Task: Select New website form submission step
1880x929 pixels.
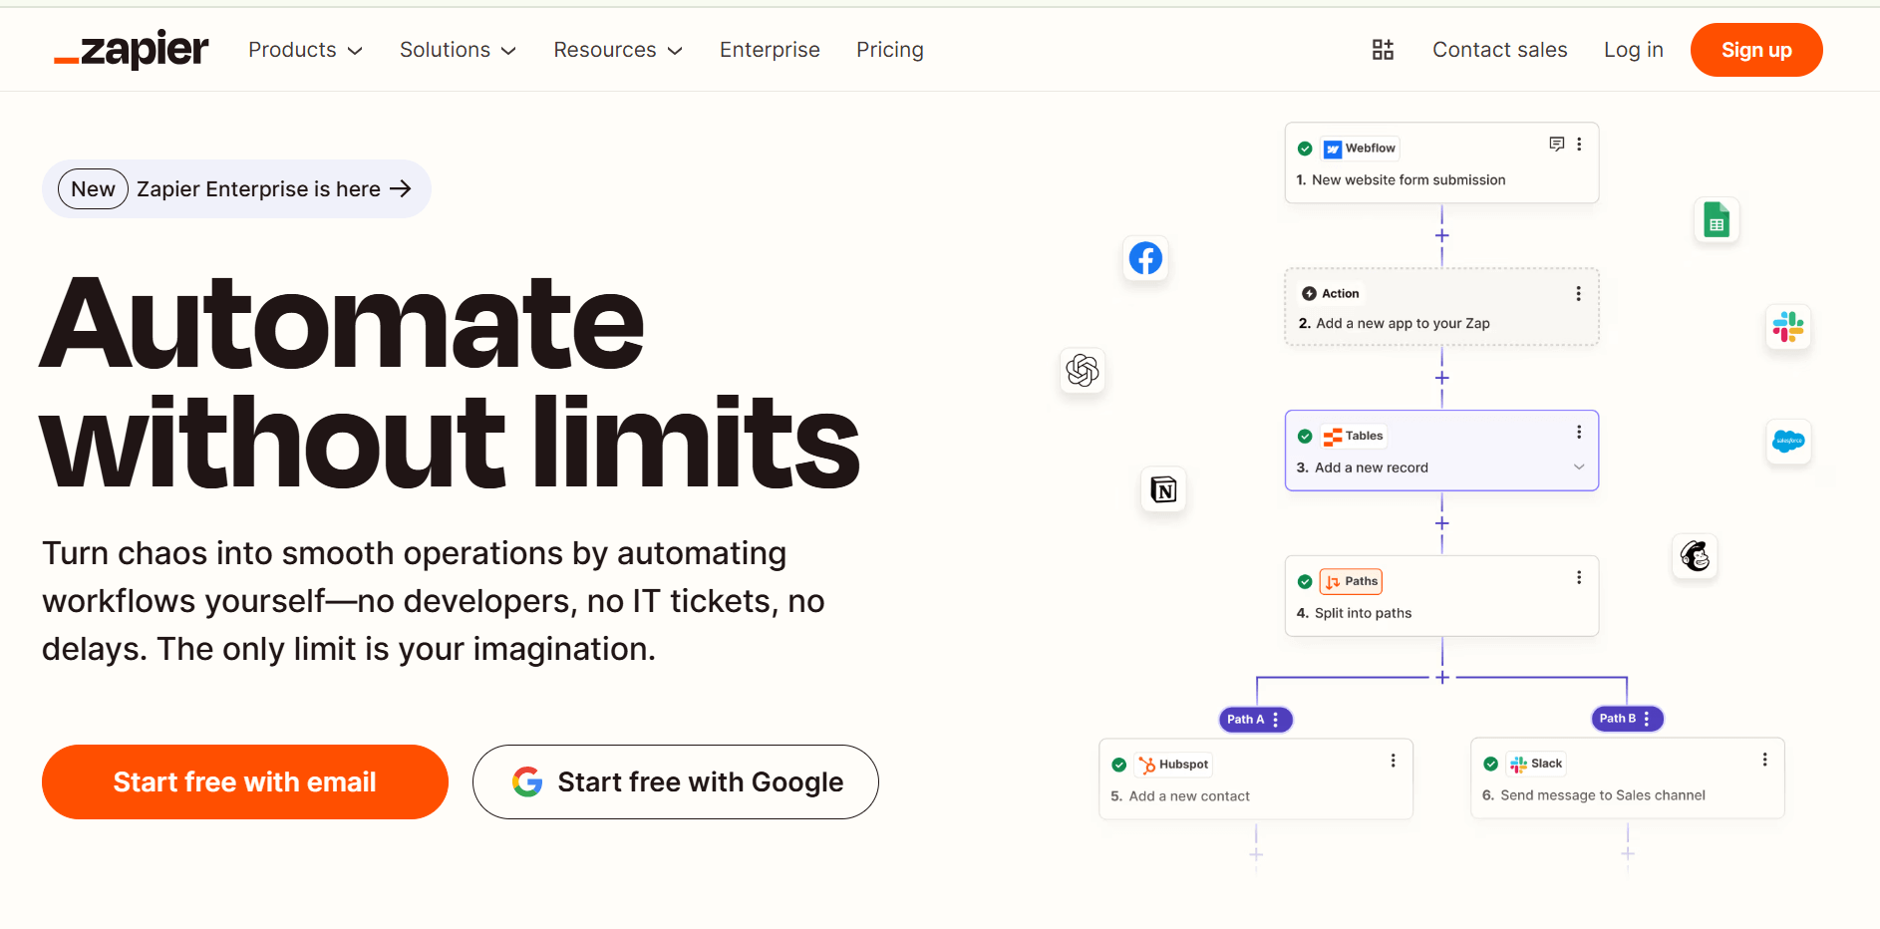Action: coord(1441,162)
